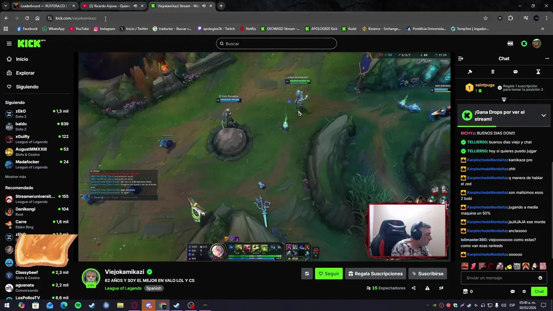Open the chat three-dots options menu
This screenshot has height=311, width=553.
(547, 59)
